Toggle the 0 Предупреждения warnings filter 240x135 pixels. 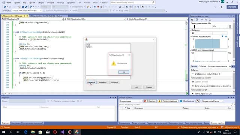[x=168, y=101]
